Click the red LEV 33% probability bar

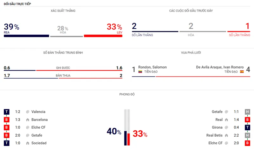103,36
